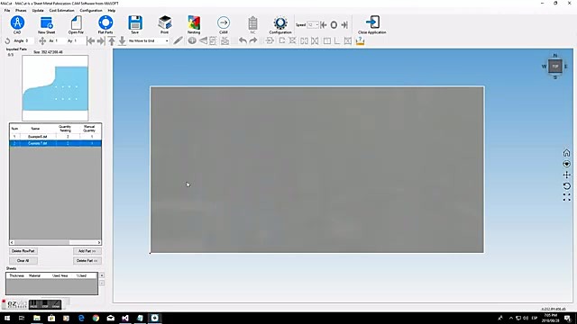Click scroll right arrow of parts list
This screenshot has width=577, height=324.
[99, 242]
